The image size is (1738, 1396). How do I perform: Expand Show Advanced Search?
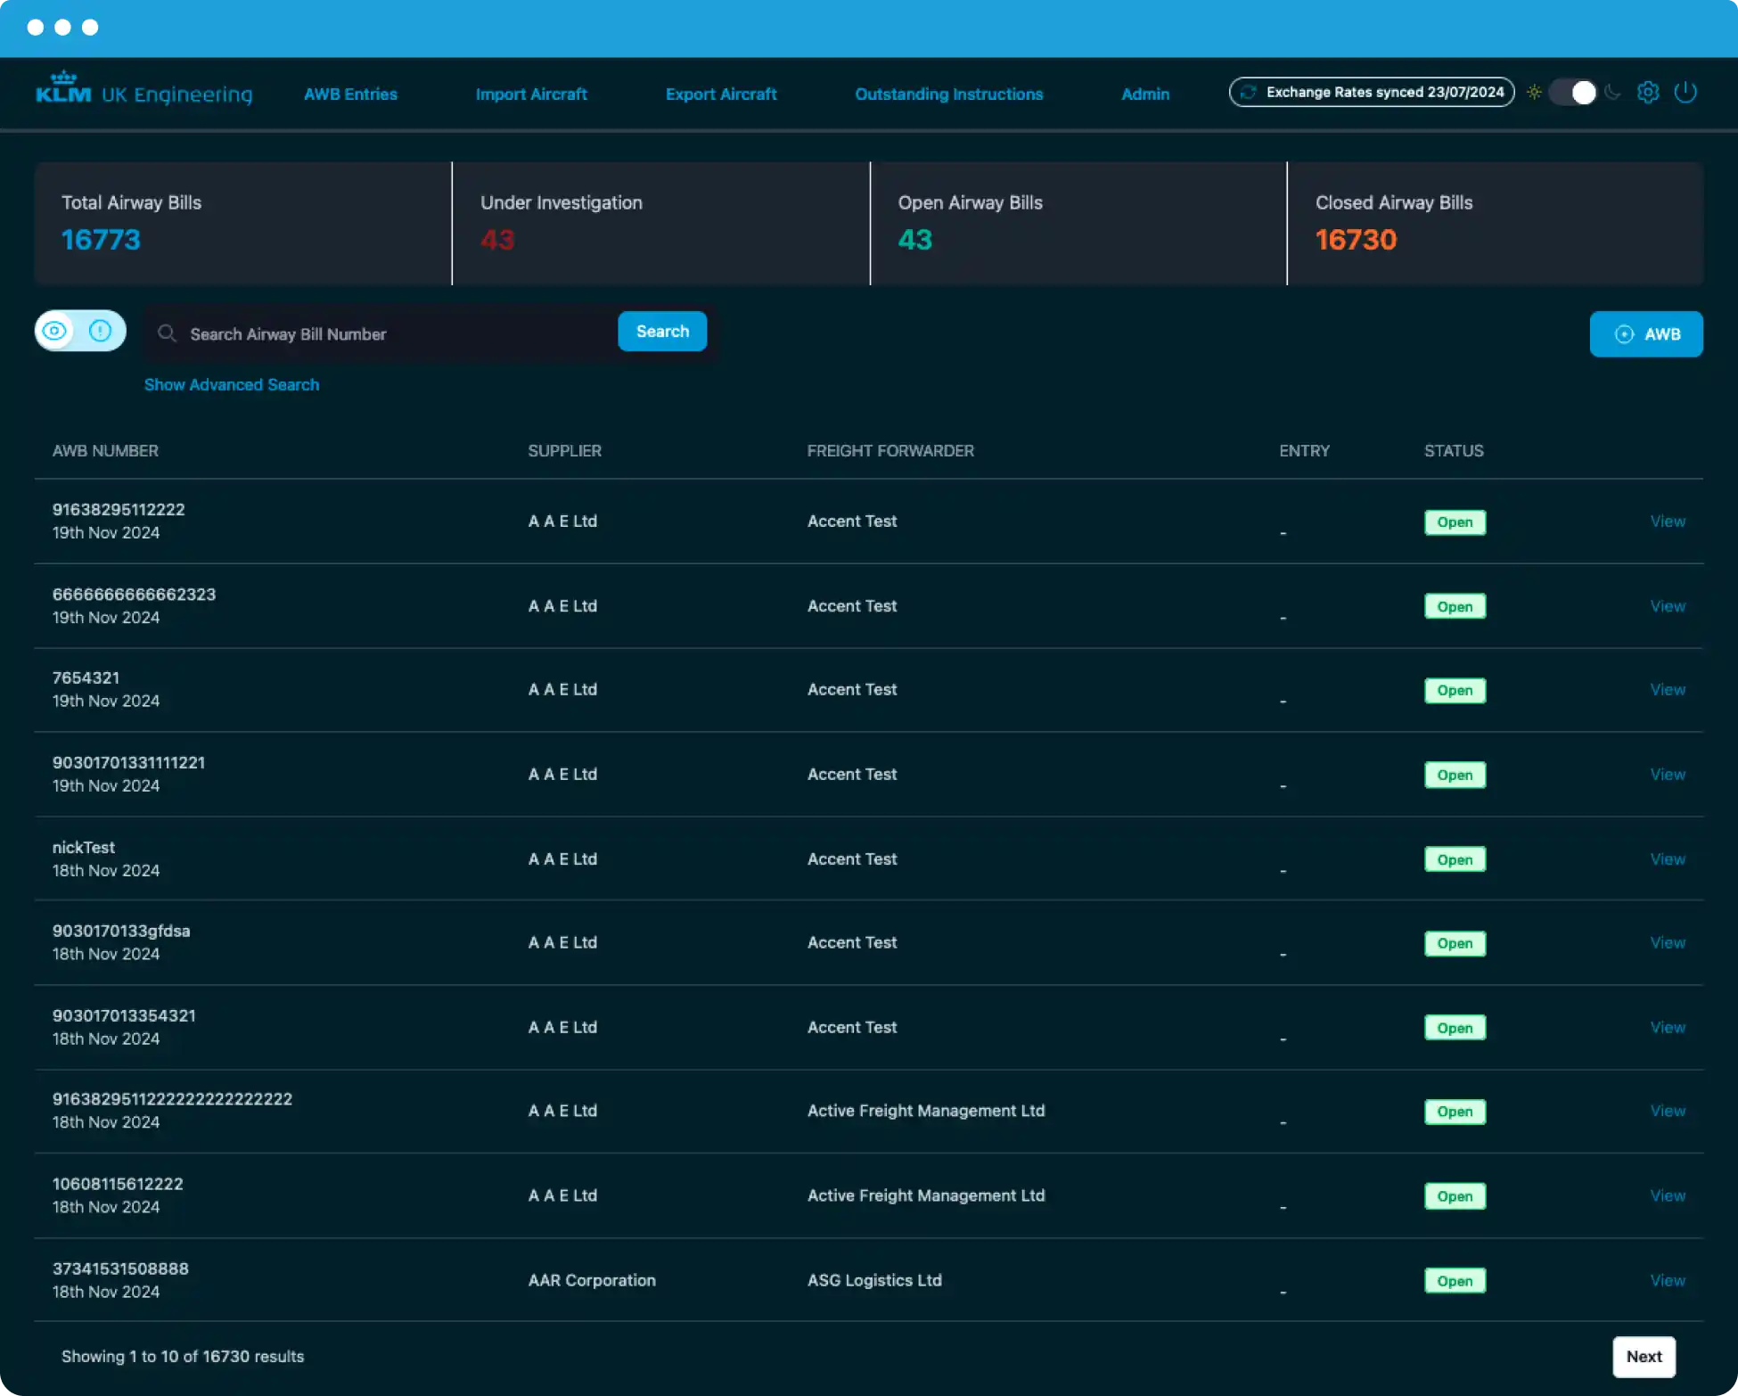tap(231, 384)
